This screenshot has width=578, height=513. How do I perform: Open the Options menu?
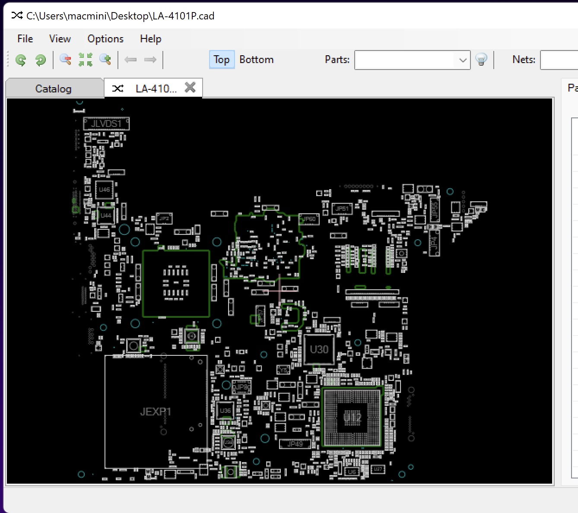pyautogui.click(x=105, y=39)
